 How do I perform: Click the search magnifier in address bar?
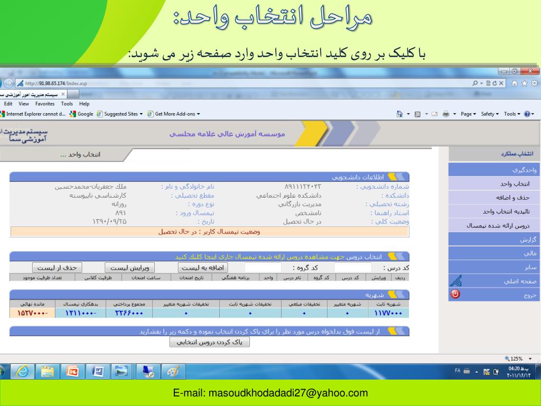click(475, 83)
